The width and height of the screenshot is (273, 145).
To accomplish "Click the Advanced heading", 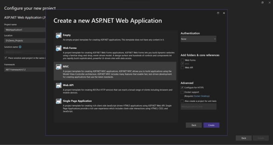I will (x=187, y=83).
